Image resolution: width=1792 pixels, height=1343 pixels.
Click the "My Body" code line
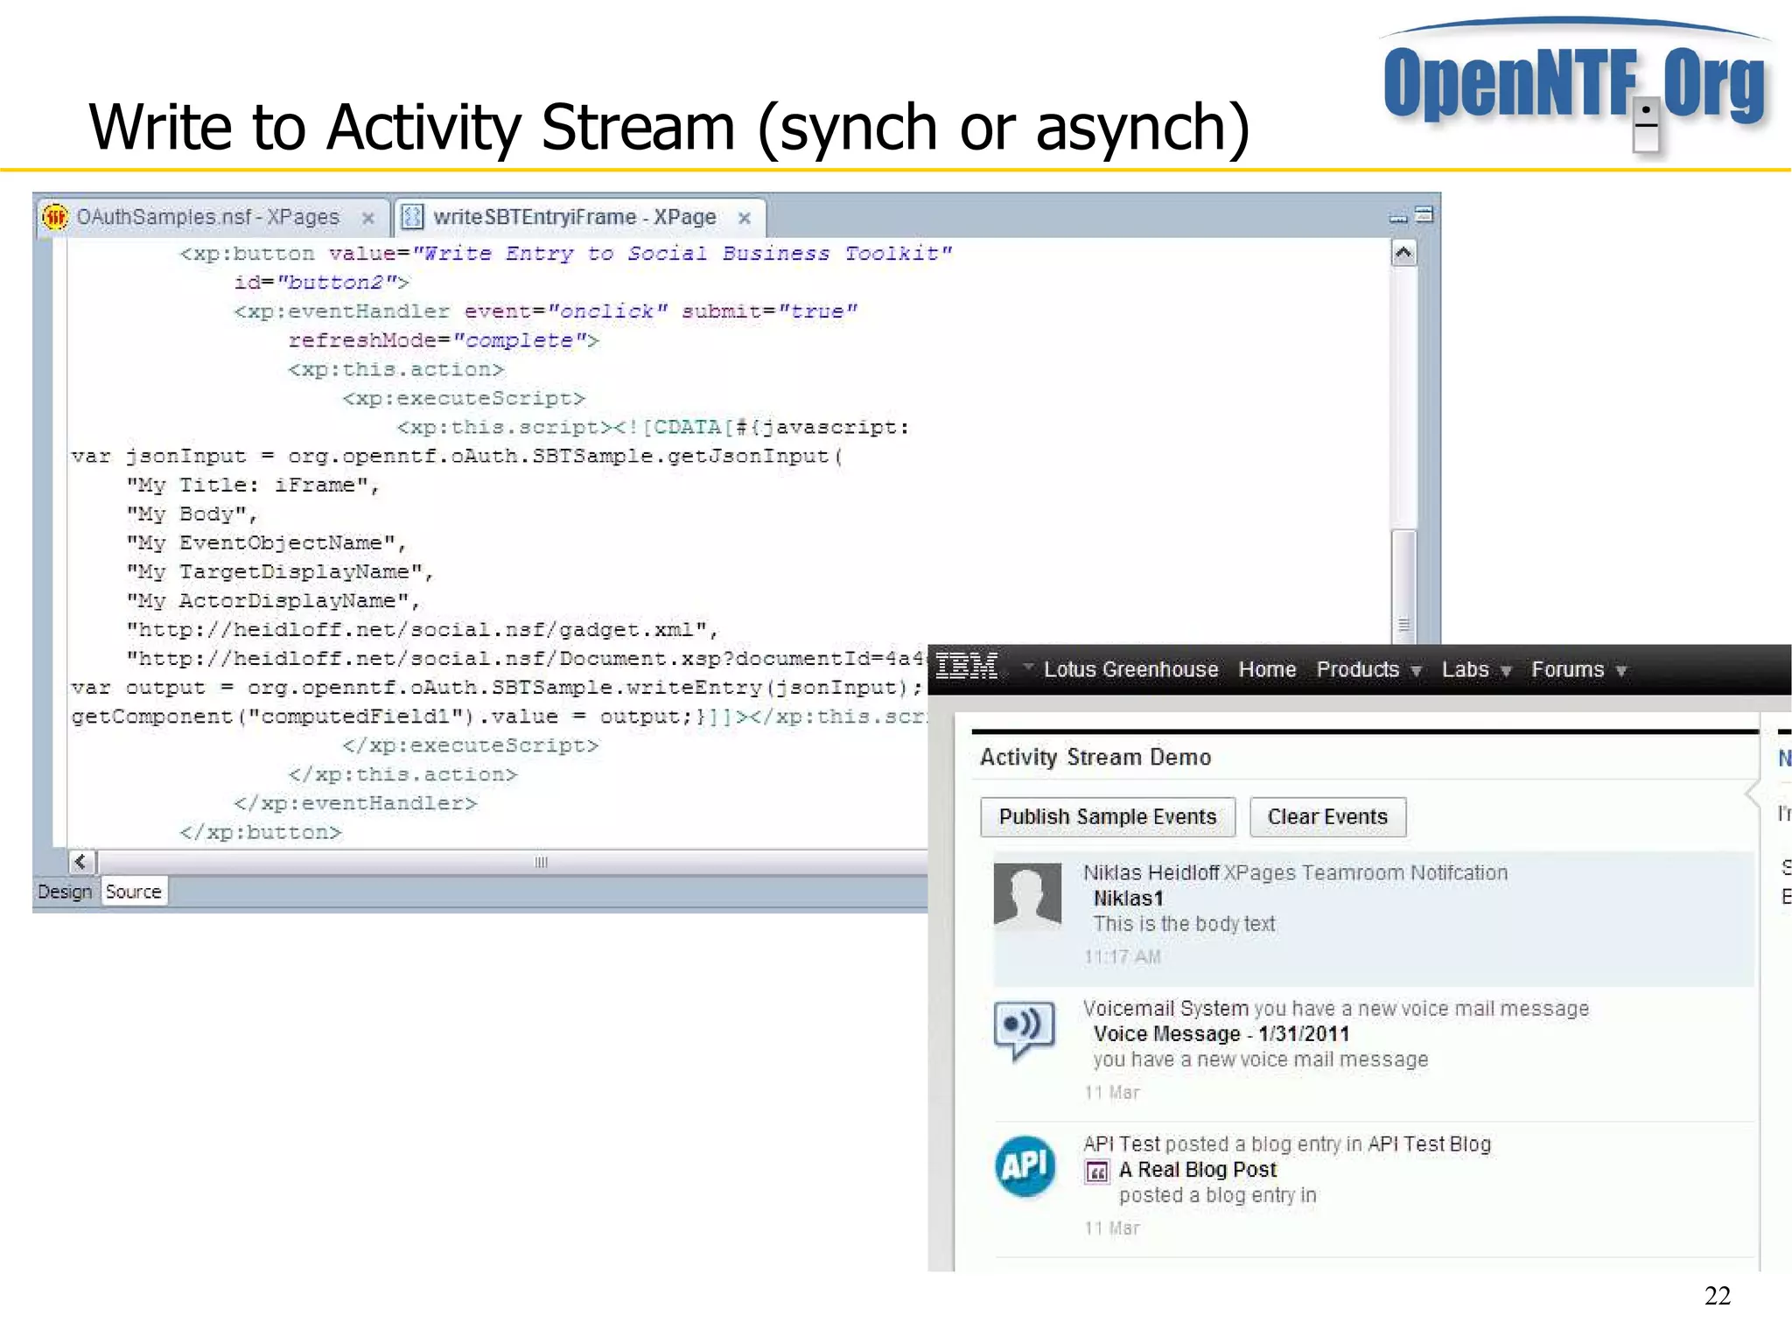(192, 514)
